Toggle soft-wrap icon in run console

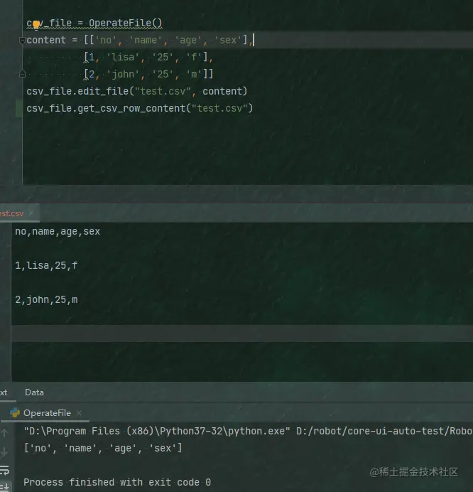pos(4,470)
